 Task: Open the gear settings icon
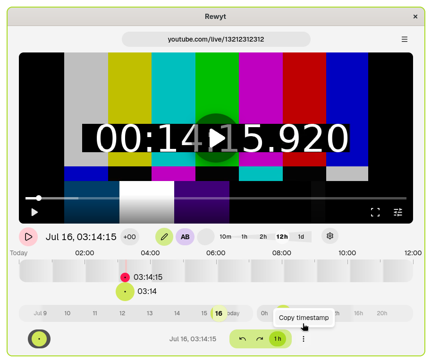point(330,236)
